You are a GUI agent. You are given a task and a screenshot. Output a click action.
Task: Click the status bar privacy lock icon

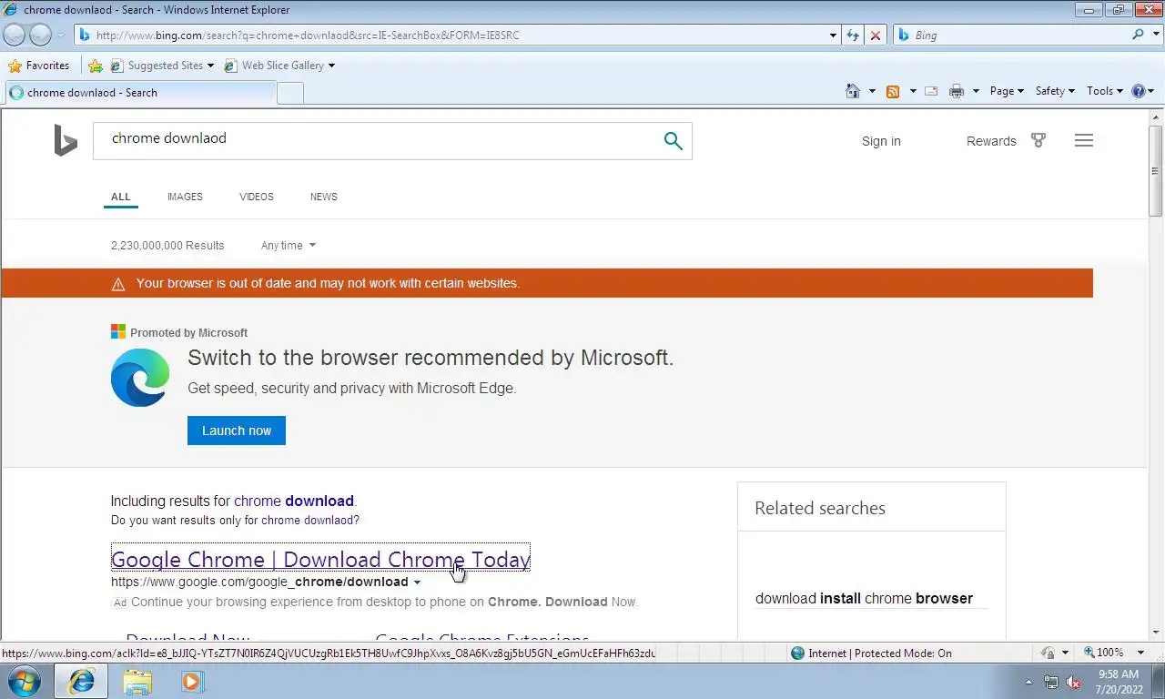(x=1048, y=653)
